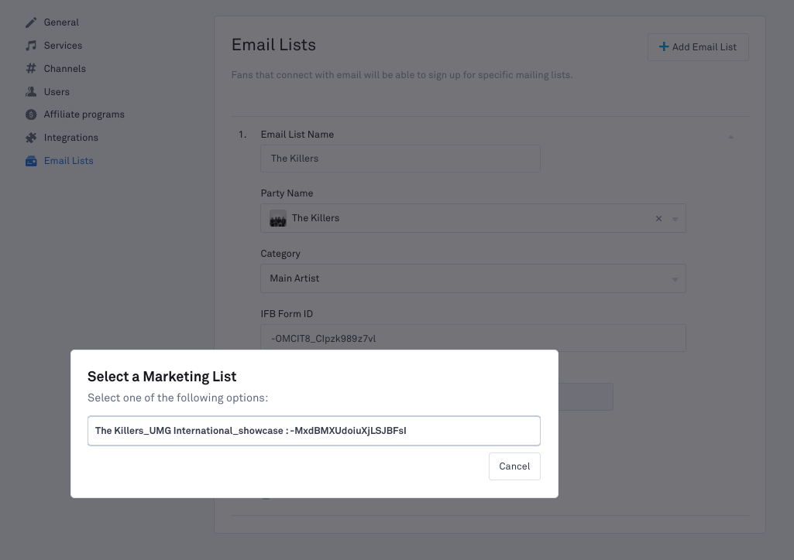Click the Add Email List button
Viewport: 794px width, 560px height.
coord(698,47)
